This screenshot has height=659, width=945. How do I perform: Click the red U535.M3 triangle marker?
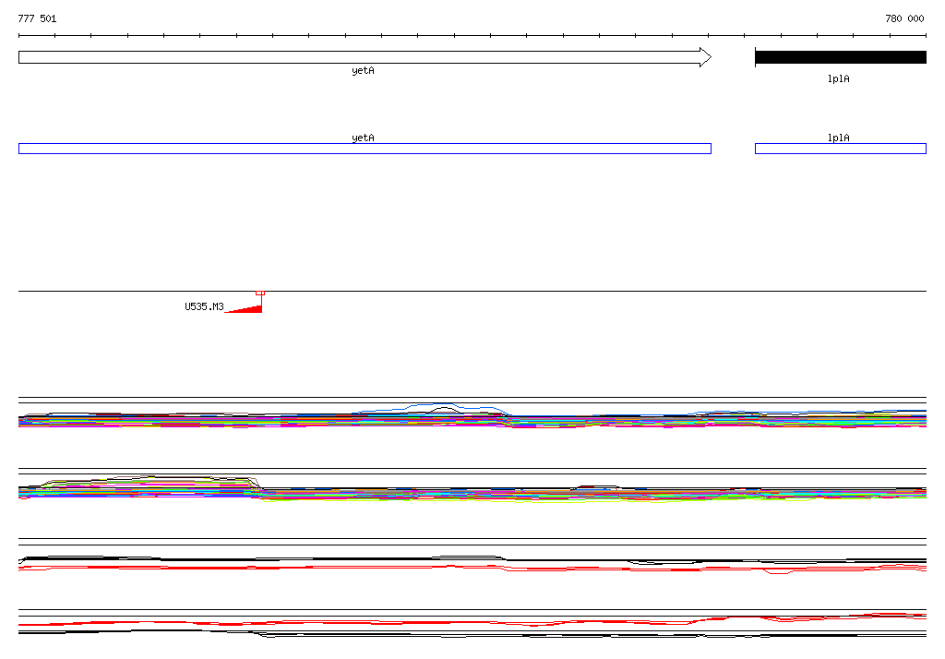tap(244, 308)
